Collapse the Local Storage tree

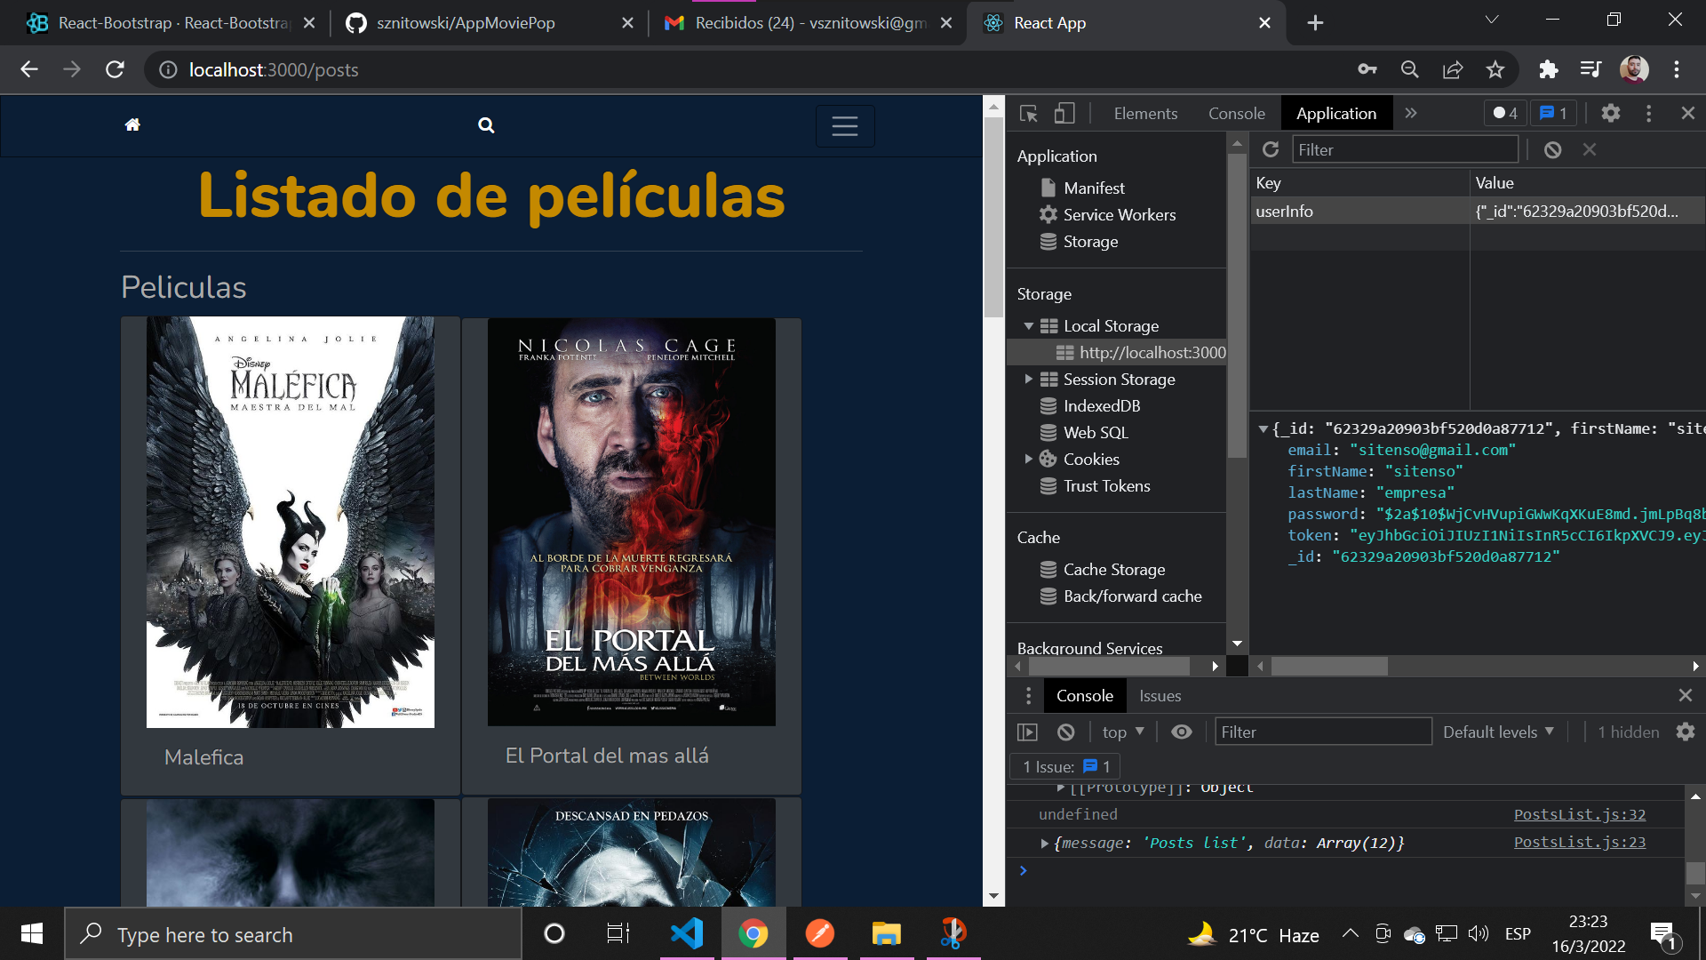pos(1029,325)
